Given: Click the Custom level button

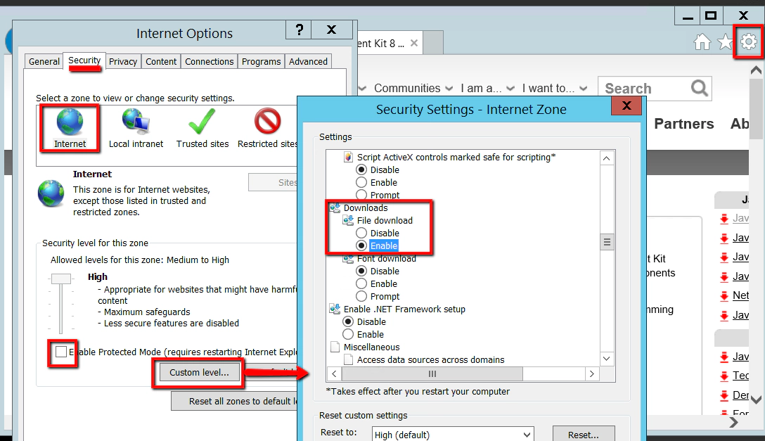Looking at the screenshot, I should point(199,373).
